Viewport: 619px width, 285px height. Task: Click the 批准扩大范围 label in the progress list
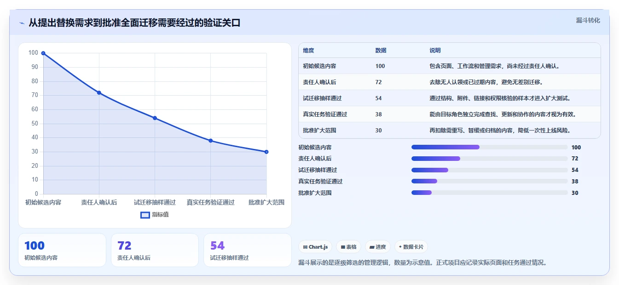[x=315, y=193]
